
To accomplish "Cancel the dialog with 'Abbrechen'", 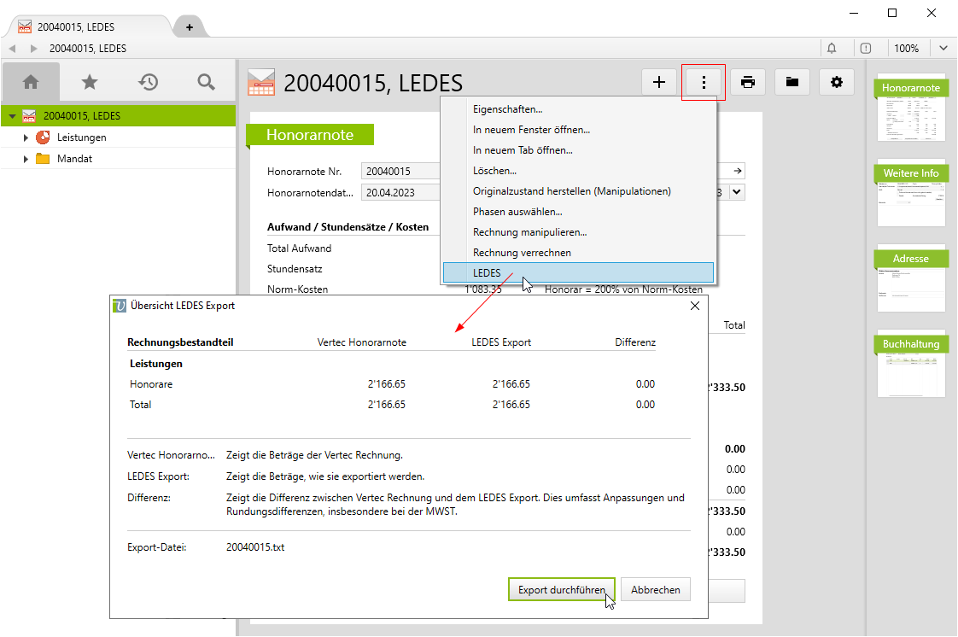I will (x=655, y=589).
